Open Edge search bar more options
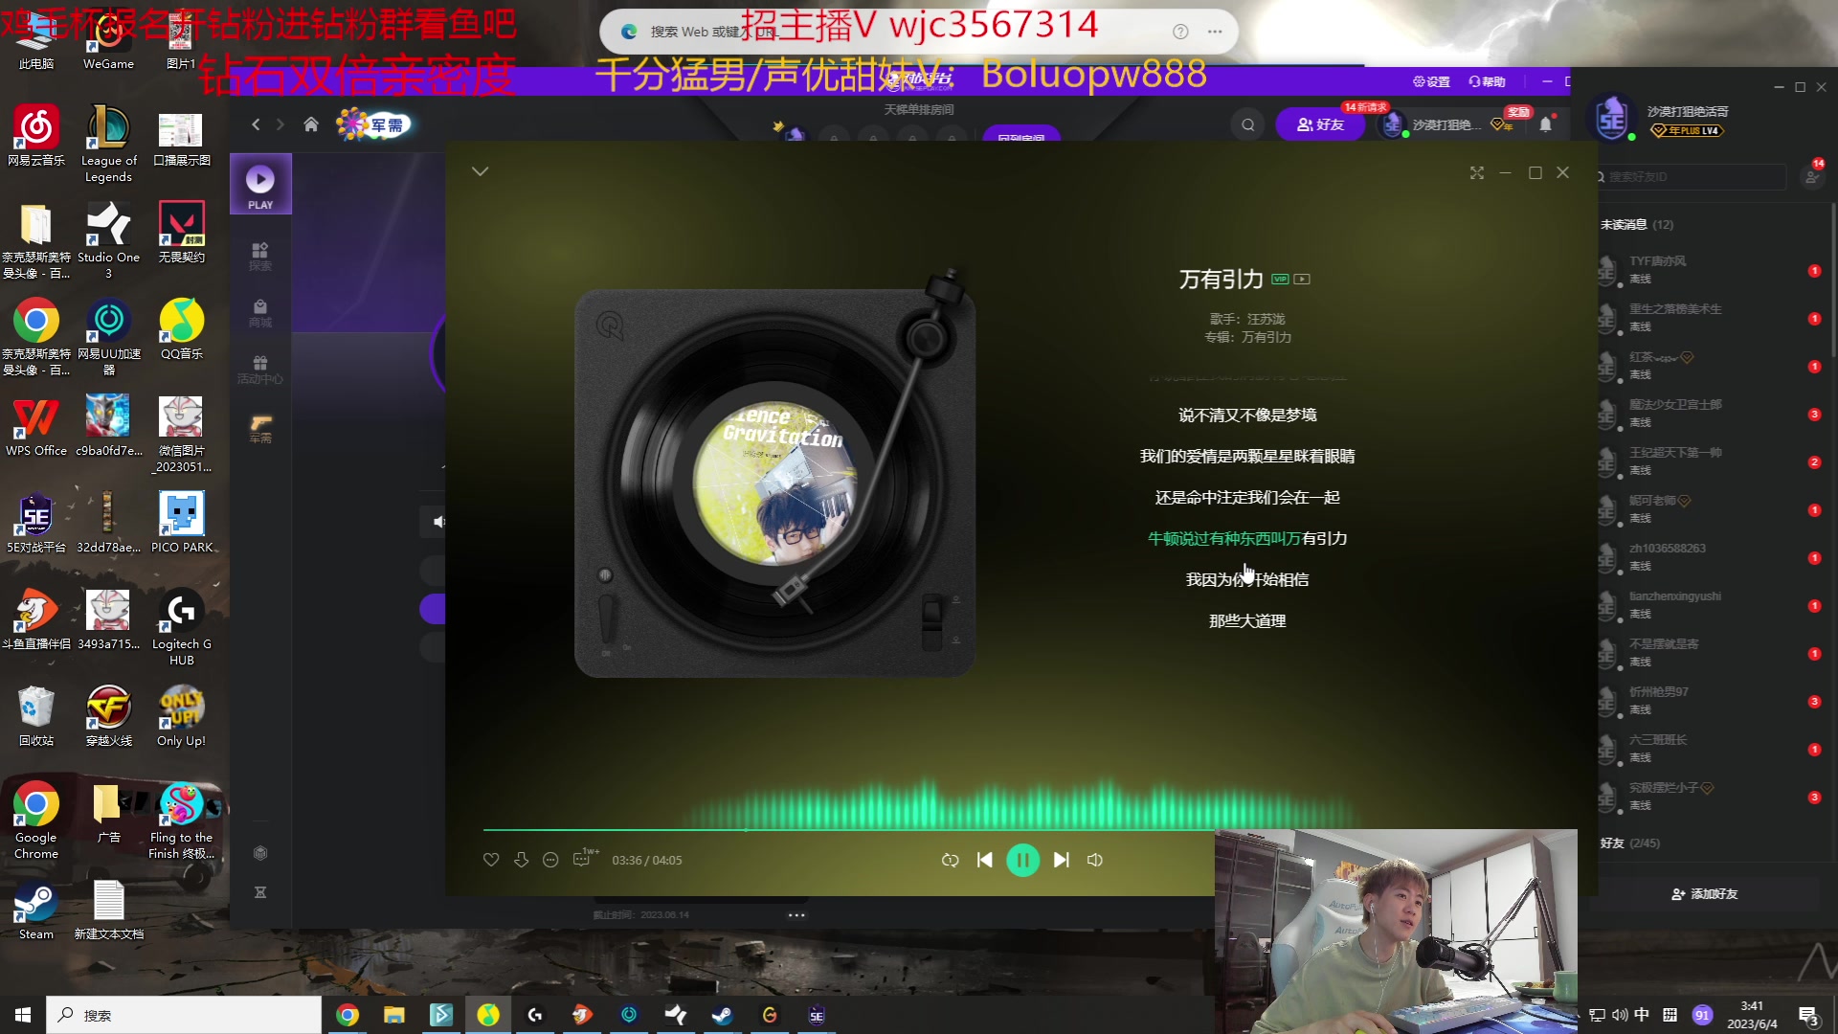 tap(1215, 32)
